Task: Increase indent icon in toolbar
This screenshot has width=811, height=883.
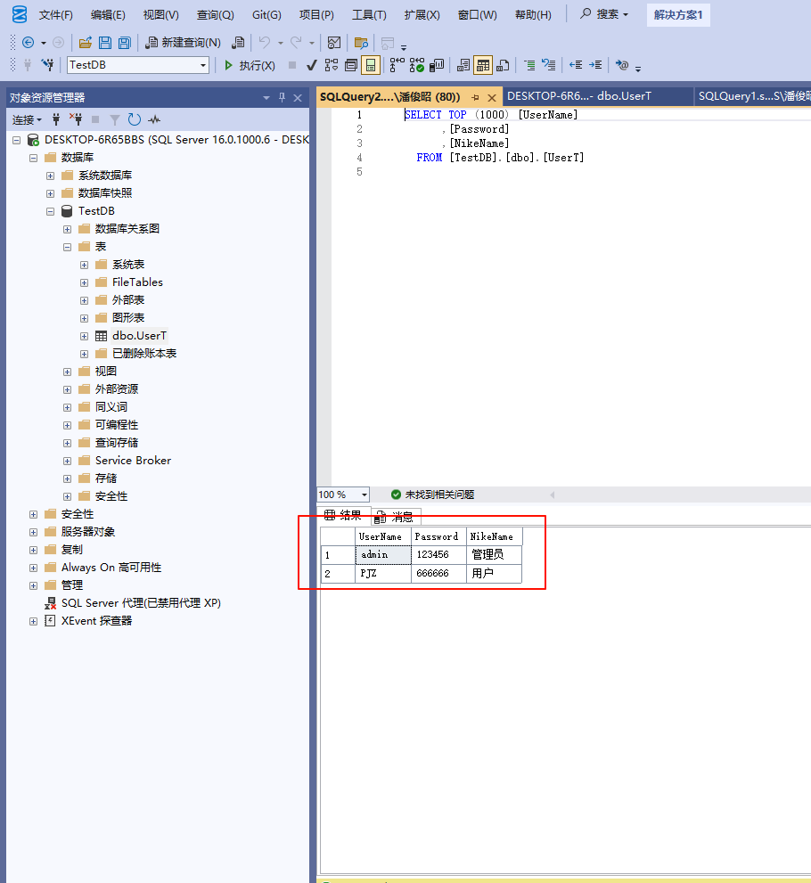Action: pyautogui.click(x=595, y=65)
